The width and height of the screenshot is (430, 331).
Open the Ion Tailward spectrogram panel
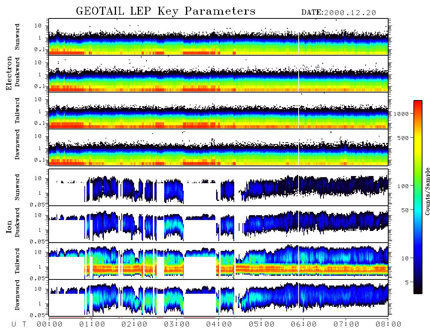point(218,261)
